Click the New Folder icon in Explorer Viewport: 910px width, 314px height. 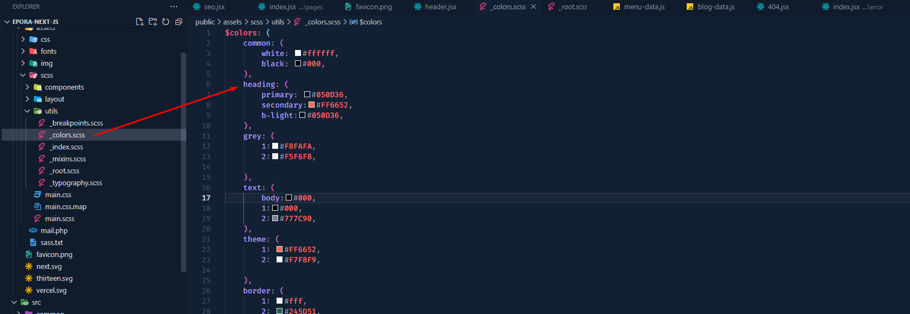coord(153,22)
